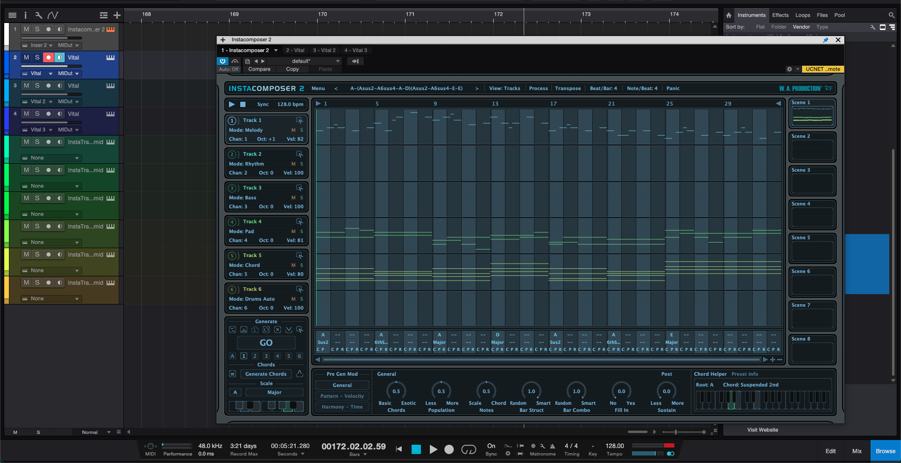Click the lock icon in Generate section
The height and width of the screenshot is (463, 901).
point(255,330)
